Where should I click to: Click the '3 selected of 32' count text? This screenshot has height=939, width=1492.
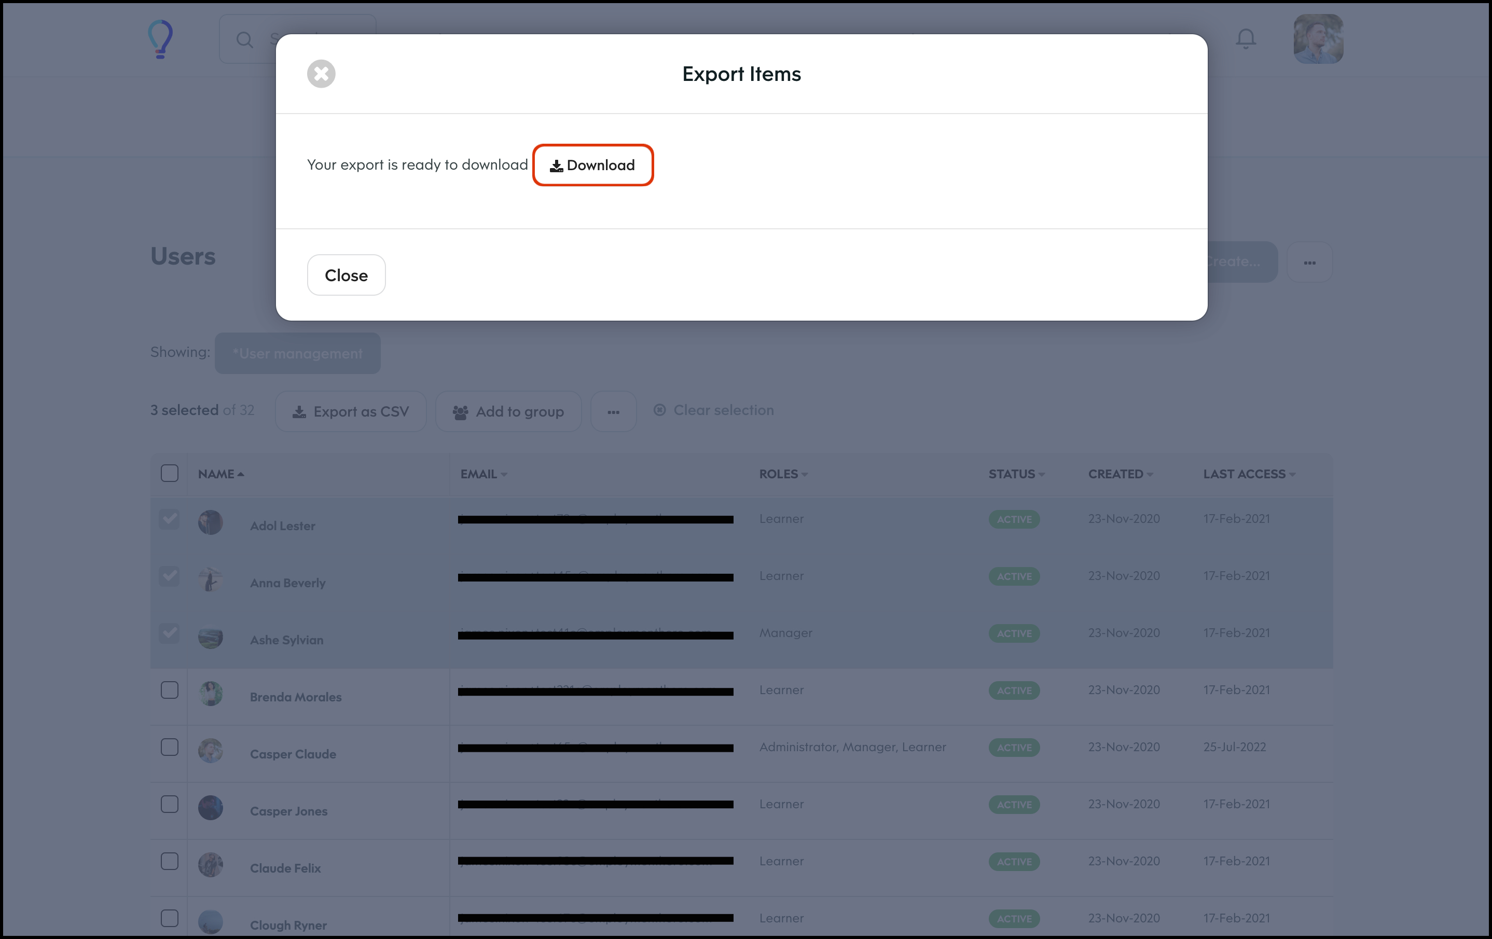click(203, 410)
